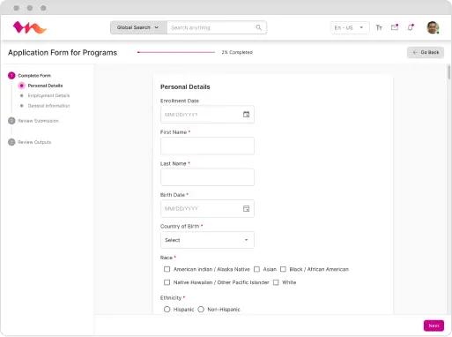
Task: Click the step 1 Complete Form circle
Action: coord(11,76)
